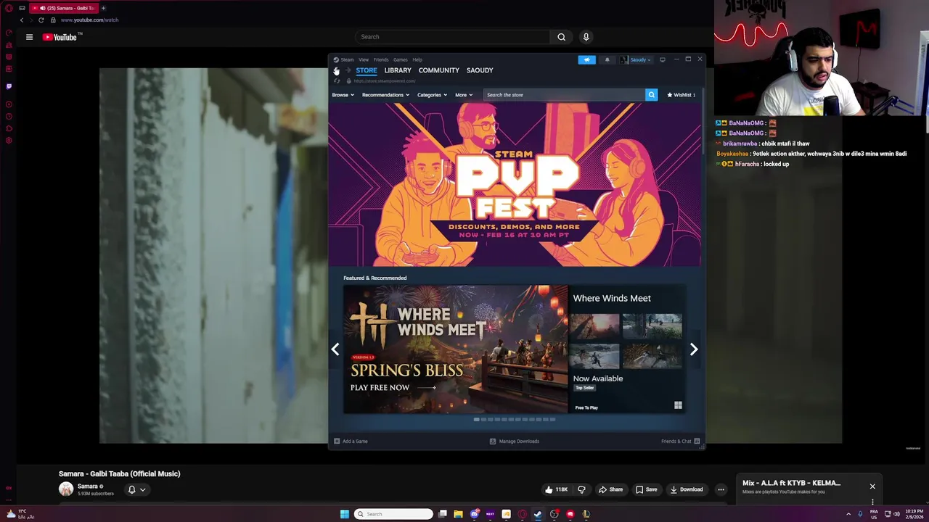Click the microphone icon in system tray

pyautogui.click(x=860, y=514)
